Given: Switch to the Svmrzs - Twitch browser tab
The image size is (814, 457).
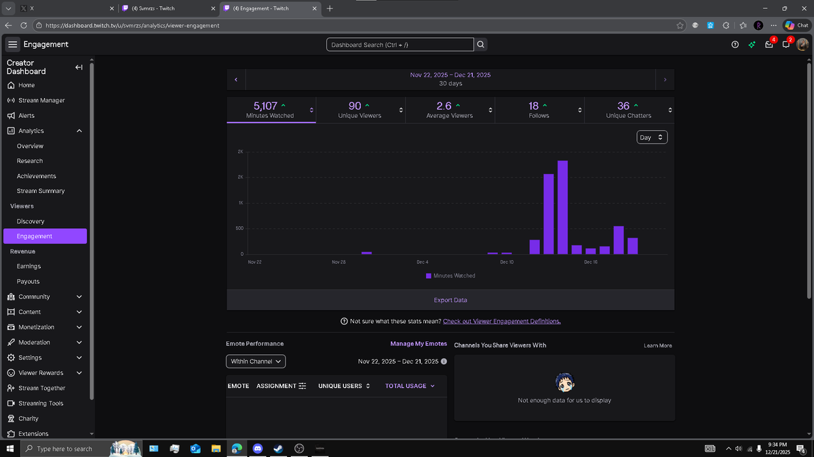Looking at the screenshot, I should point(167,8).
